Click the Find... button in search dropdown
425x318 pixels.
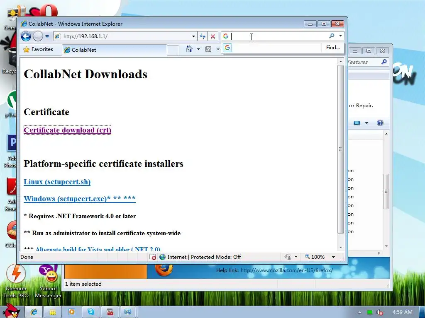[x=333, y=48]
